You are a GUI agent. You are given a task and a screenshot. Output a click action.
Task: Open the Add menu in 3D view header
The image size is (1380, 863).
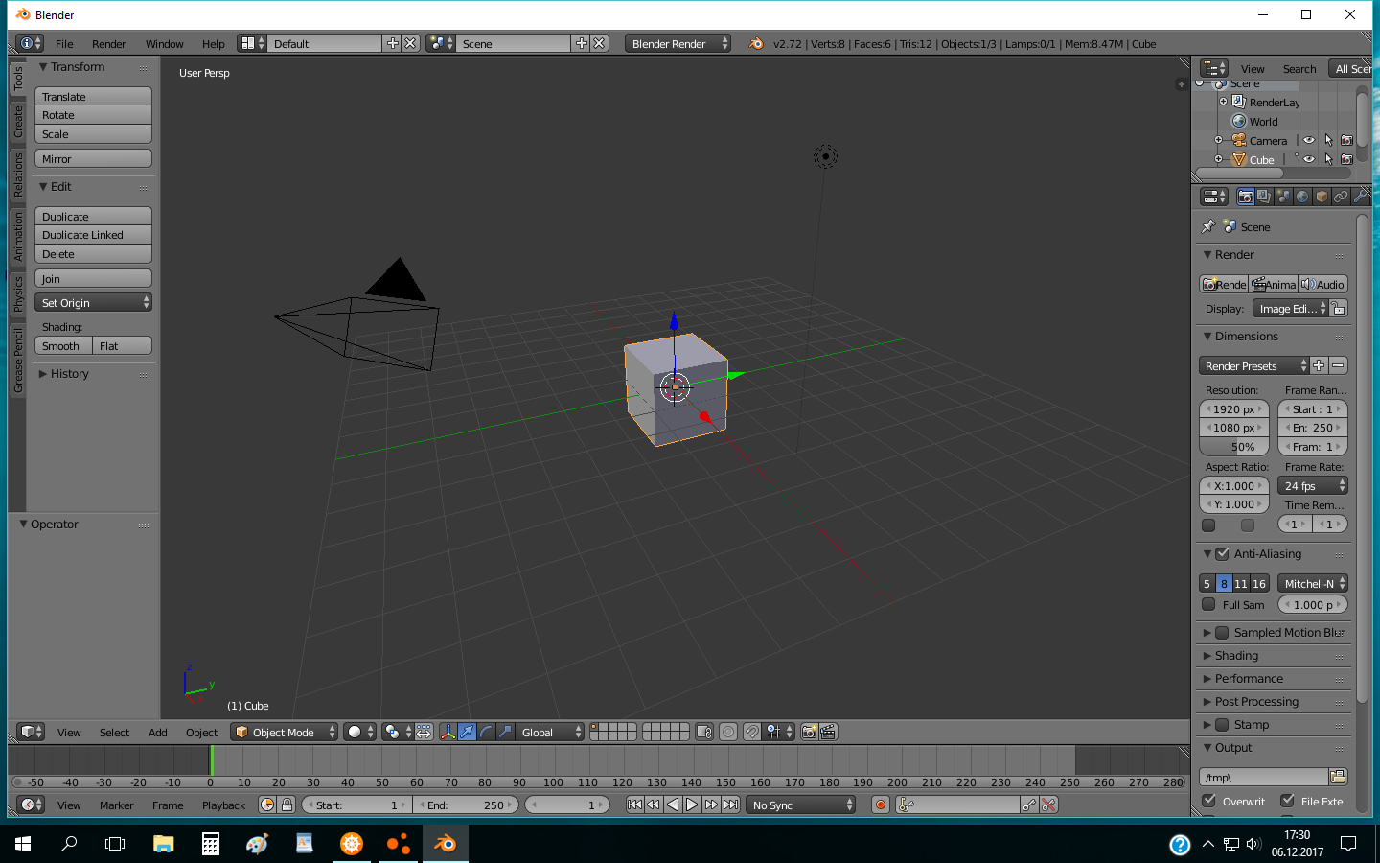[158, 732]
